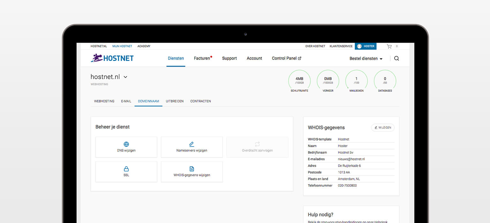Select the UITBREIDEN tab
The image size is (490, 223).
point(174,101)
